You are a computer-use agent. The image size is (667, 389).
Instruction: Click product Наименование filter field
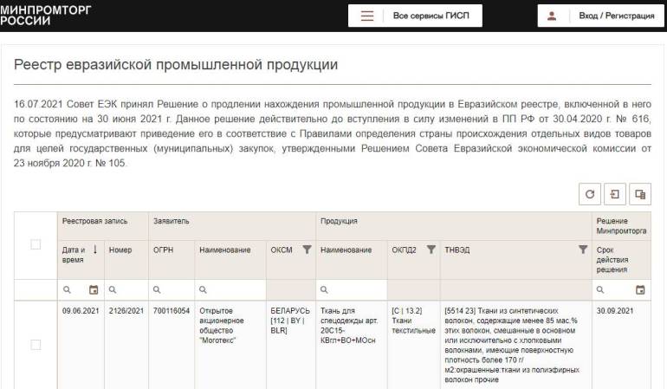click(352, 290)
